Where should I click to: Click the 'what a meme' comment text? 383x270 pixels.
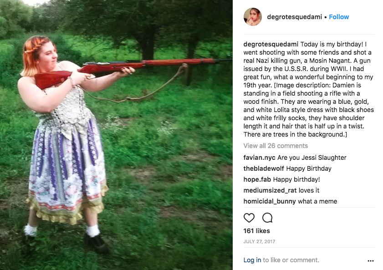tap(317, 201)
